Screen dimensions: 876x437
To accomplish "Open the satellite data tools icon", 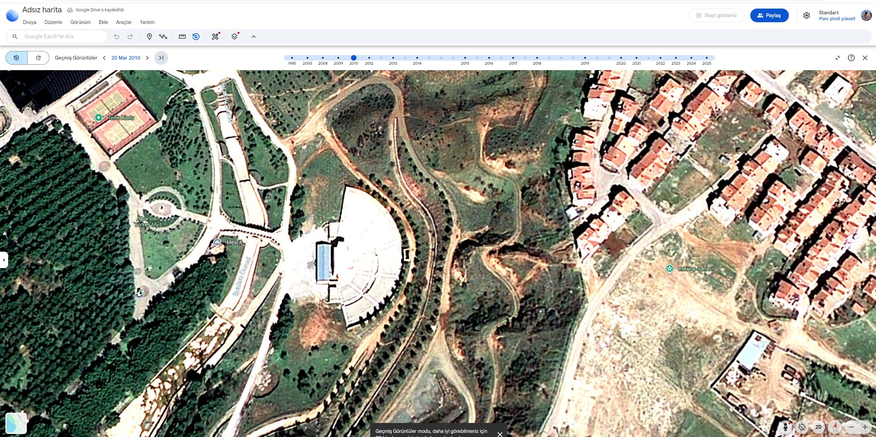I will [x=215, y=37].
